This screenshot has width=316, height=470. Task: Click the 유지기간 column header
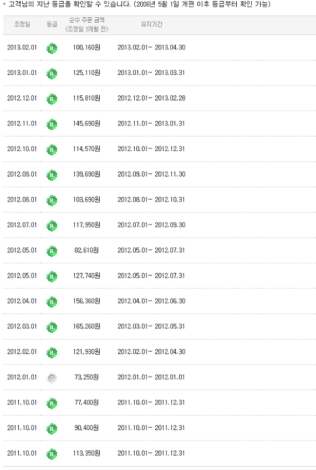point(151,24)
